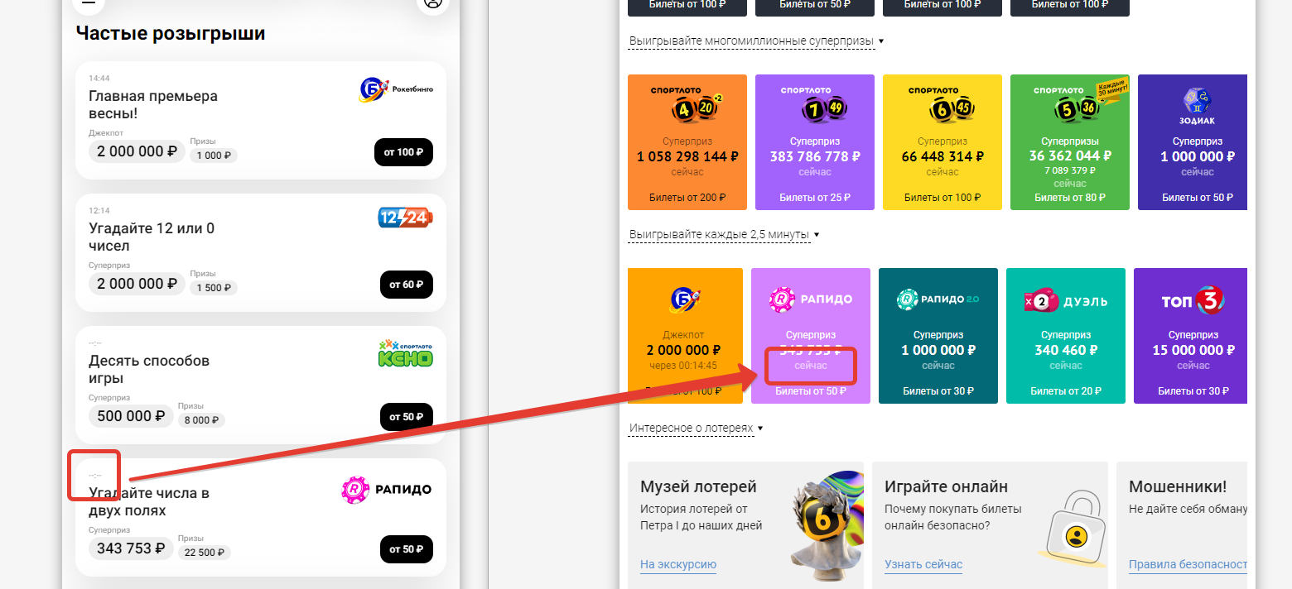The image size is (1292, 589).
Task: Collapse the 'Выигрывайте многомиллионные суперпризы' section
Action: (x=755, y=41)
